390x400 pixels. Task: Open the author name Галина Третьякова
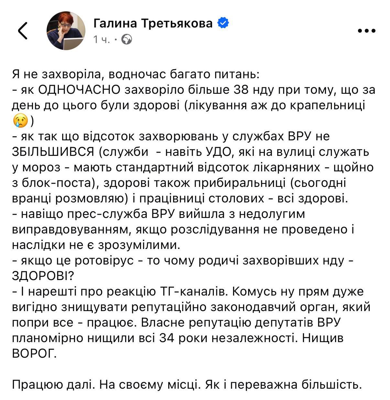[153, 23]
